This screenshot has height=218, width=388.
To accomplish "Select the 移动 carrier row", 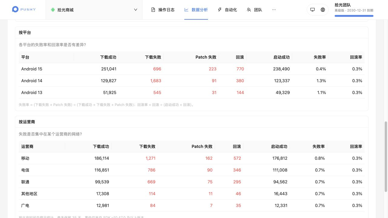I will (x=192, y=158).
